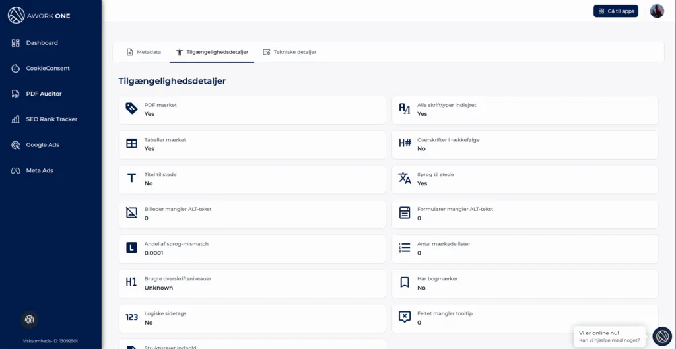
Task: Click Antal mærkede lister list icon
Action: [405, 248]
